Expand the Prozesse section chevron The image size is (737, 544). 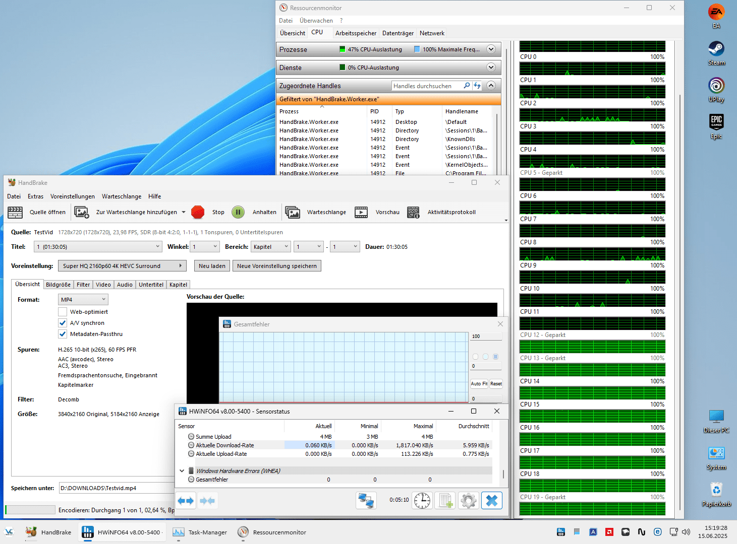(491, 49)
